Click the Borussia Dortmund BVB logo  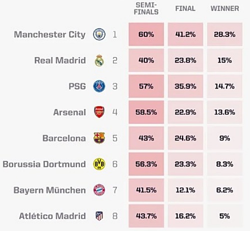(99, 164)
